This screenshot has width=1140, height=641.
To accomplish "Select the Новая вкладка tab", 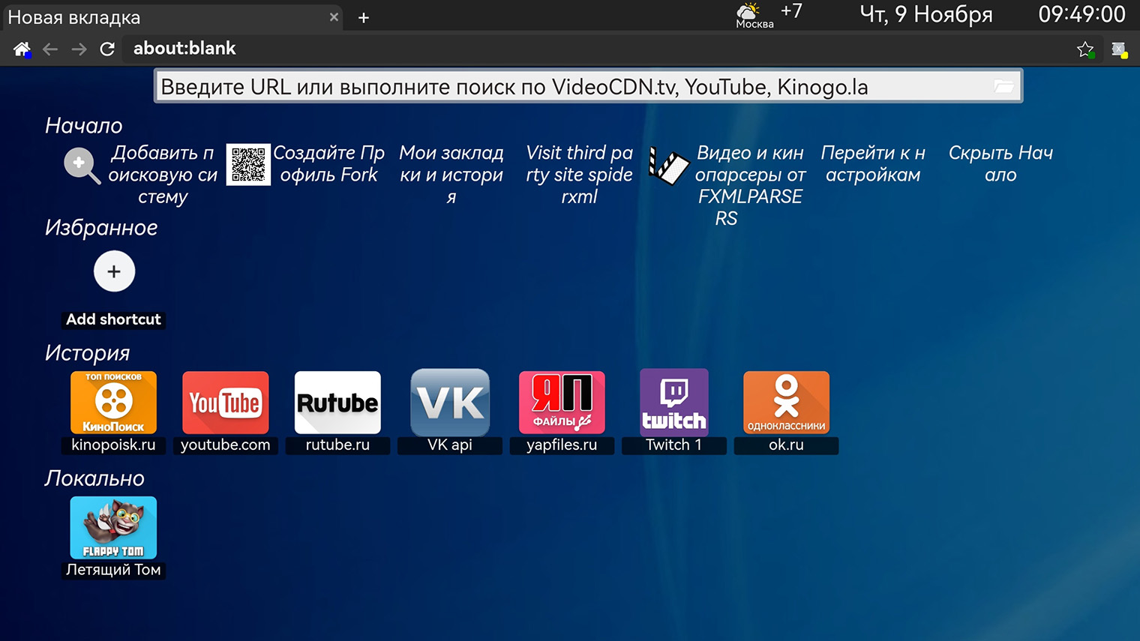I will coord(172,17).
